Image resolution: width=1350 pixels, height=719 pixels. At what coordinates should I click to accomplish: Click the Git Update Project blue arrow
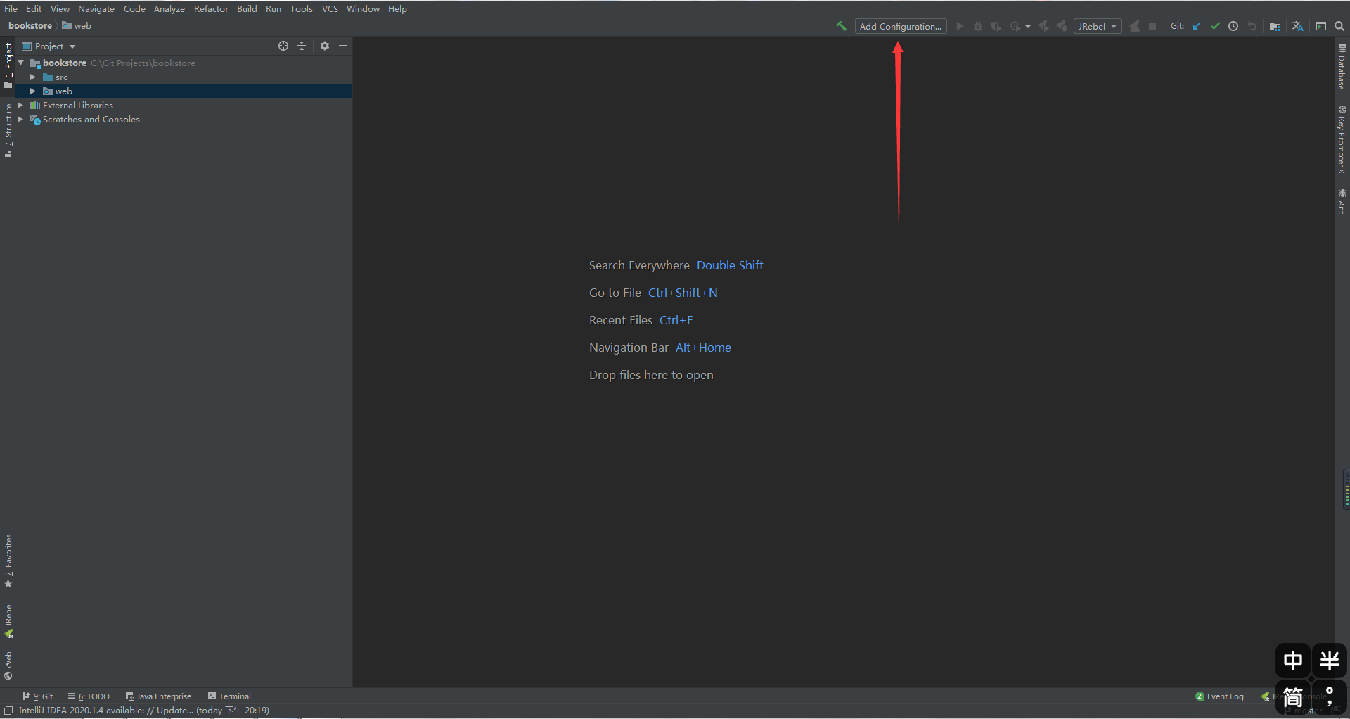1197,26
